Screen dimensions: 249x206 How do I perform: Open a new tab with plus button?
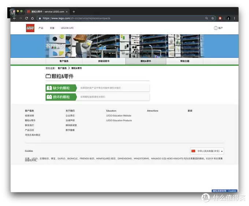(x=74, y=12)
